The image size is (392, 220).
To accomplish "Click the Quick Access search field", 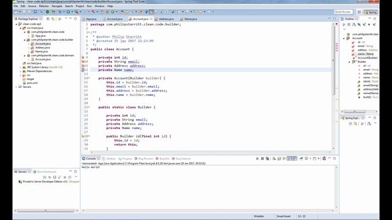I will 343,12.
